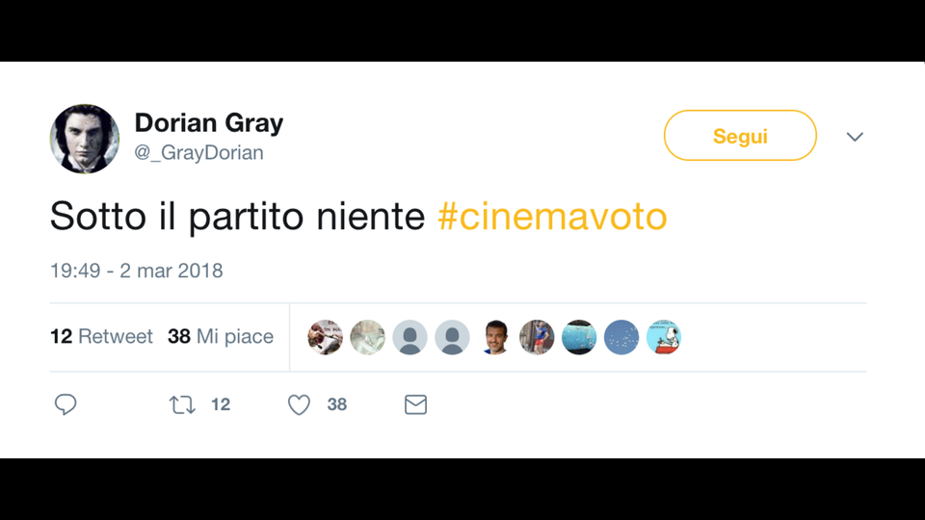Follow the account with Segui button
925x520 pixels.
[740, 136]
